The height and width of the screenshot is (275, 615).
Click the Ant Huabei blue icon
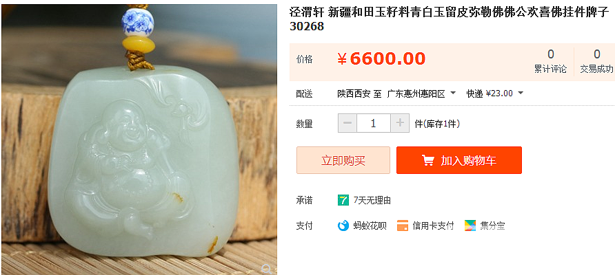point(343,225)
